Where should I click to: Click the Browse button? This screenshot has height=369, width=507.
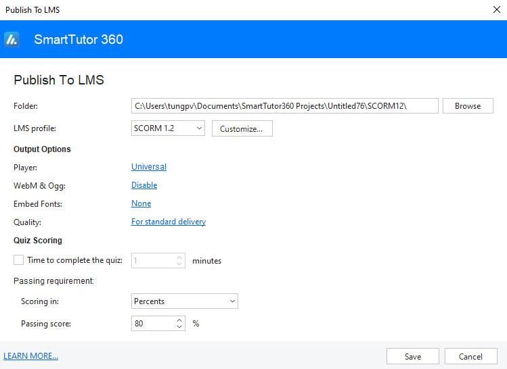[x=468, y=106]
